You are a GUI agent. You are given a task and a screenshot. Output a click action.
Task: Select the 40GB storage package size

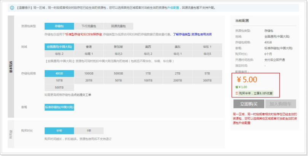(59, 73)
